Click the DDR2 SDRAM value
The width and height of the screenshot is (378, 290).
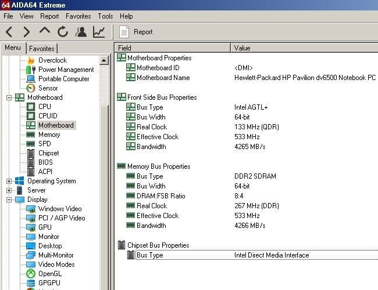pos(255,176)
